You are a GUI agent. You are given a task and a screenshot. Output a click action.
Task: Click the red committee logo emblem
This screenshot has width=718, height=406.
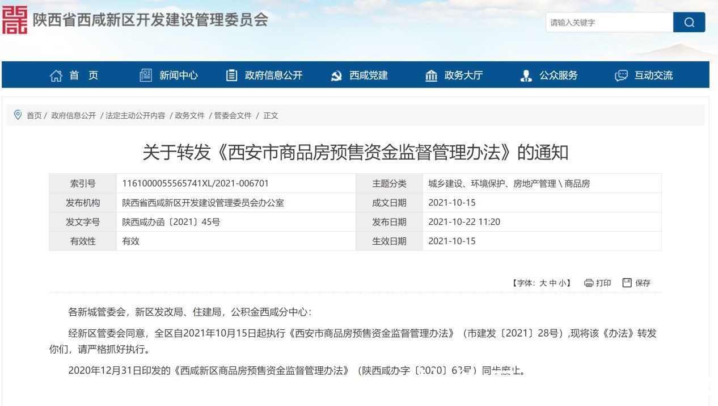[x=15, y=19]
